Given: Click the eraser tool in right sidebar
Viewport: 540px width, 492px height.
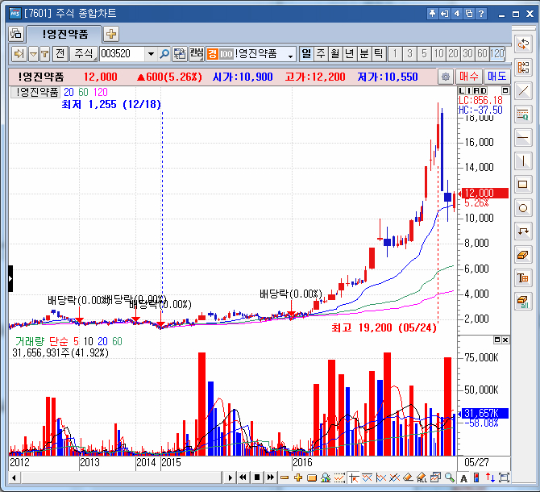Looking at the screenshot, I should [523, 254].
